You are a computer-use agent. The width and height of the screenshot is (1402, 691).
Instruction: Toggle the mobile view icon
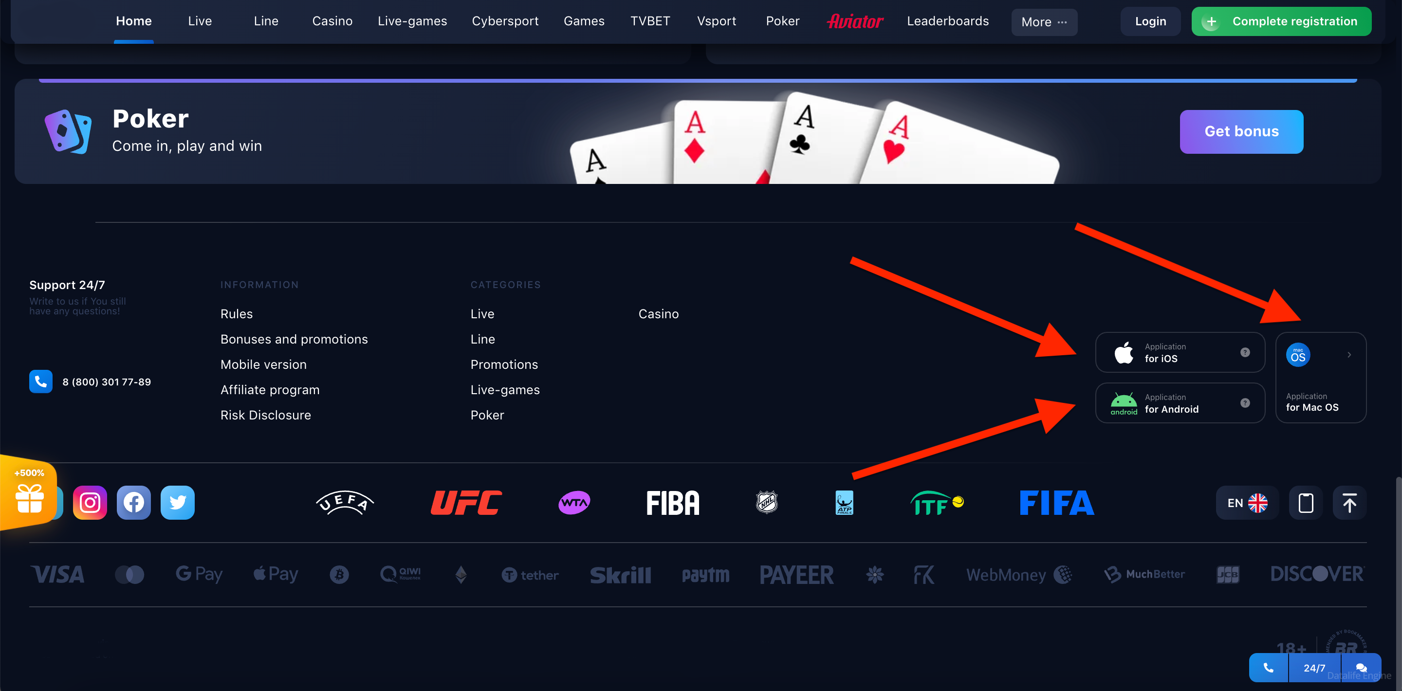coord(1306,502)
